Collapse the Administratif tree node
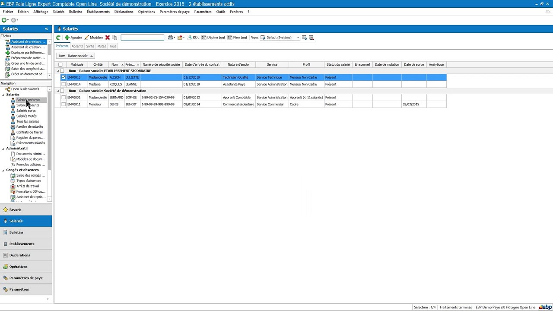Viewport: 553px width, 311px height. [x=3, y=149]
